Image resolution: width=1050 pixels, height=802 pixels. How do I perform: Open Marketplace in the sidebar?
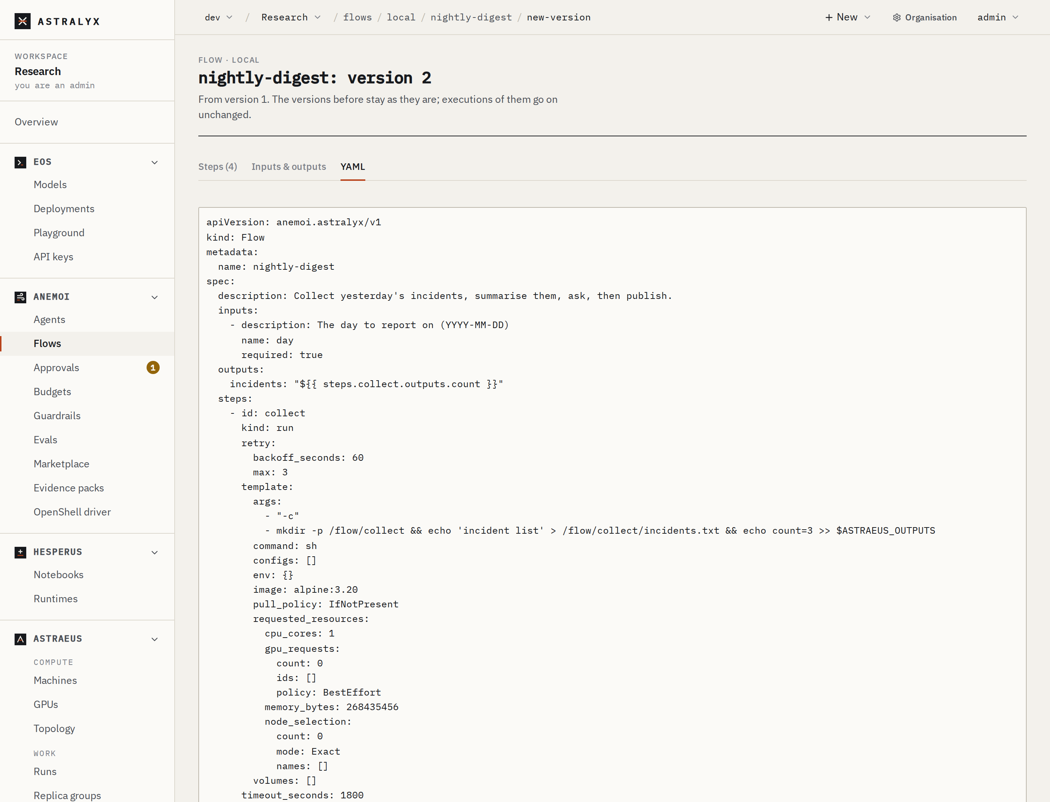pyautogui.click(x=61, y=464)
